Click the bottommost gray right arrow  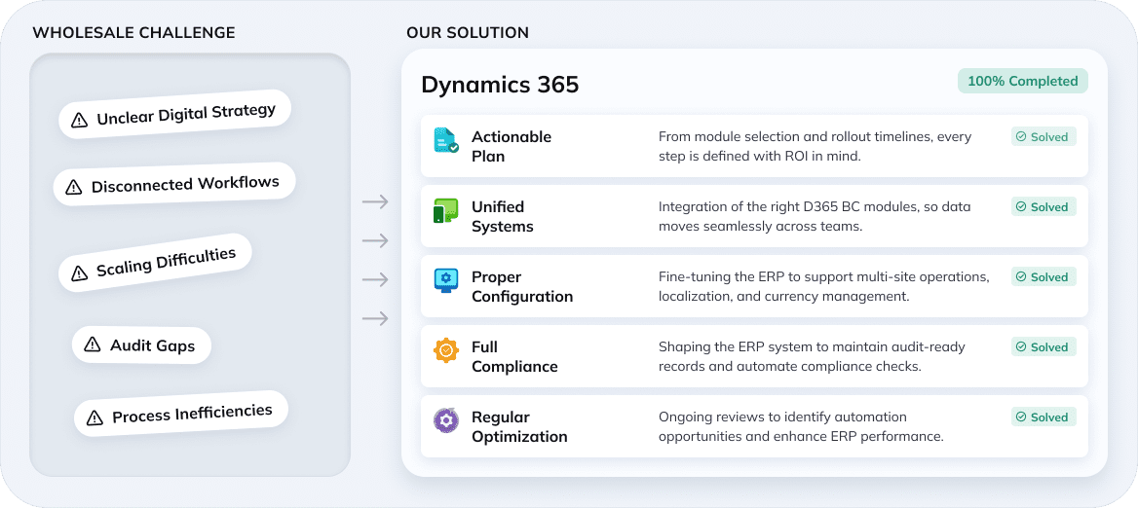375,318
